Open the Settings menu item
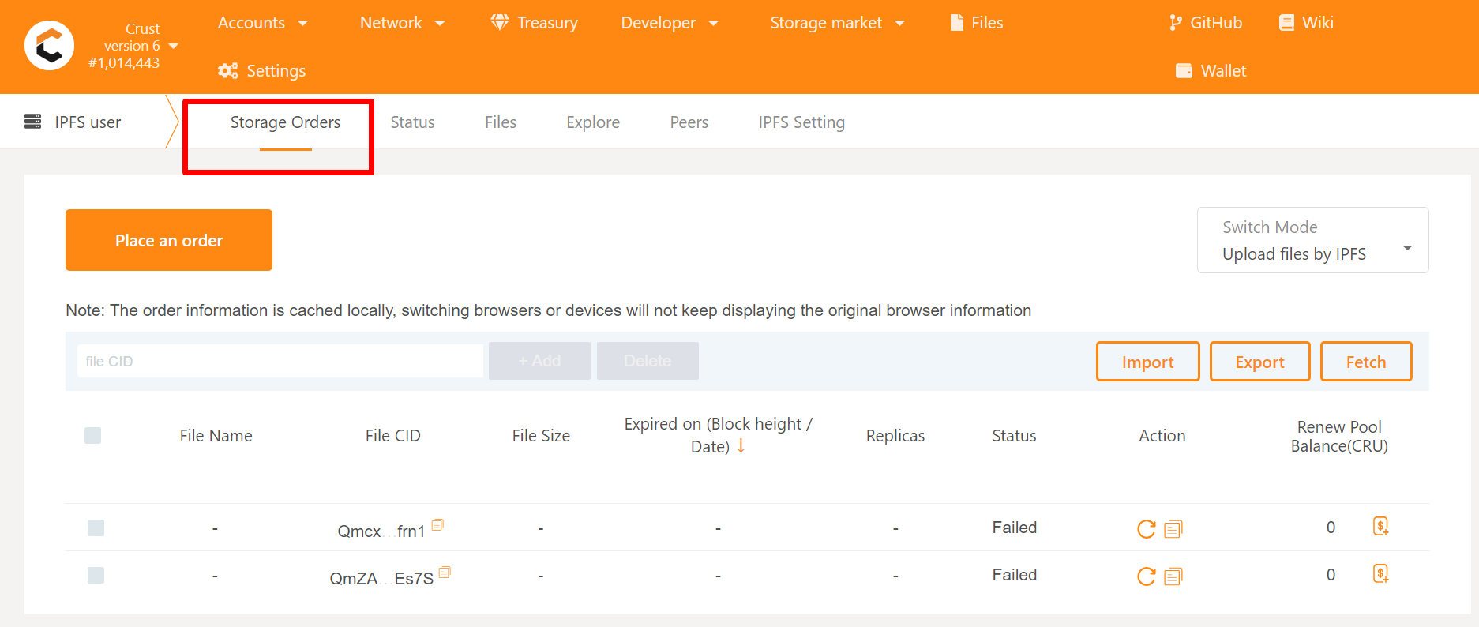 click(262, 70)
